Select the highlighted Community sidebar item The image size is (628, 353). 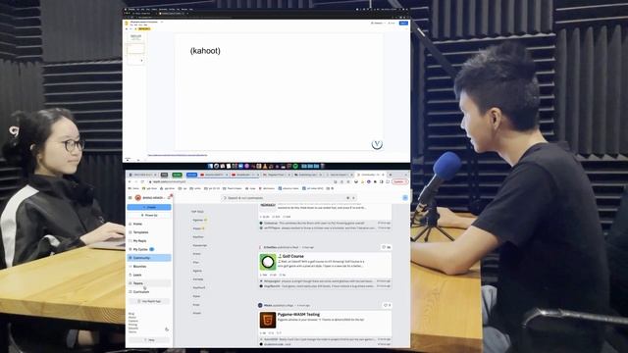[149, 258]
